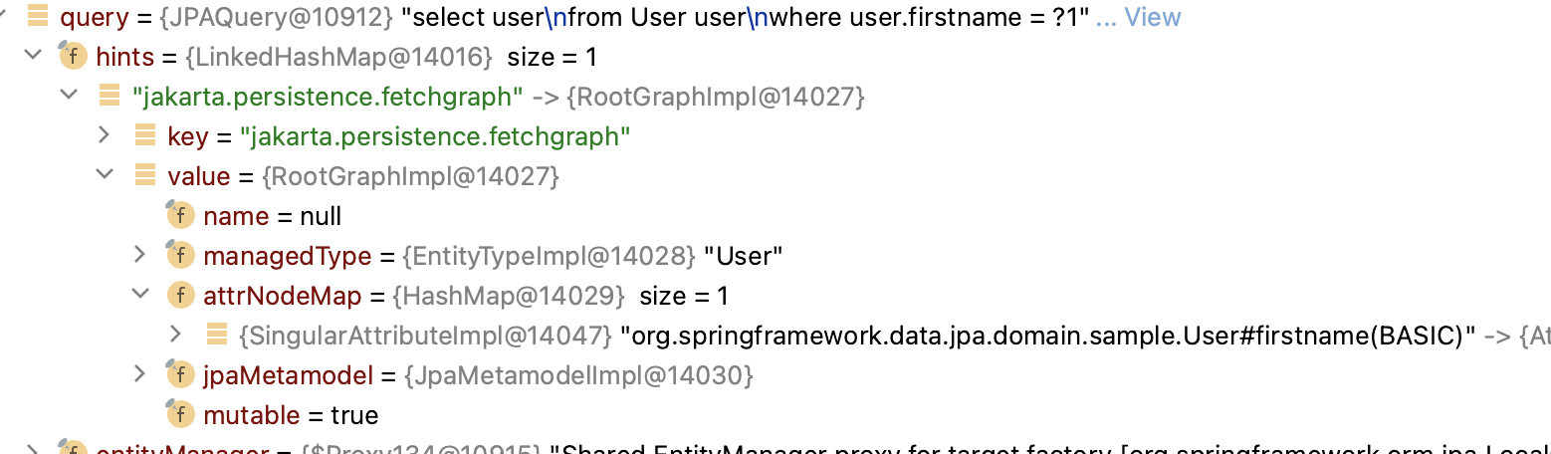Collapse the value RootGraphImpl node
This screenshot has height=454, width=1551.
(x=104, y=176)
